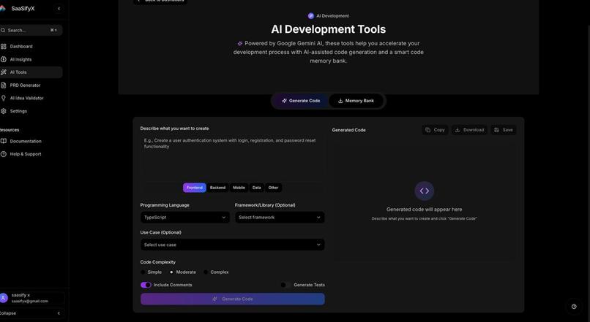
Task: Select the Moderate complexity radio button
Action: click(x=171, y=272)
